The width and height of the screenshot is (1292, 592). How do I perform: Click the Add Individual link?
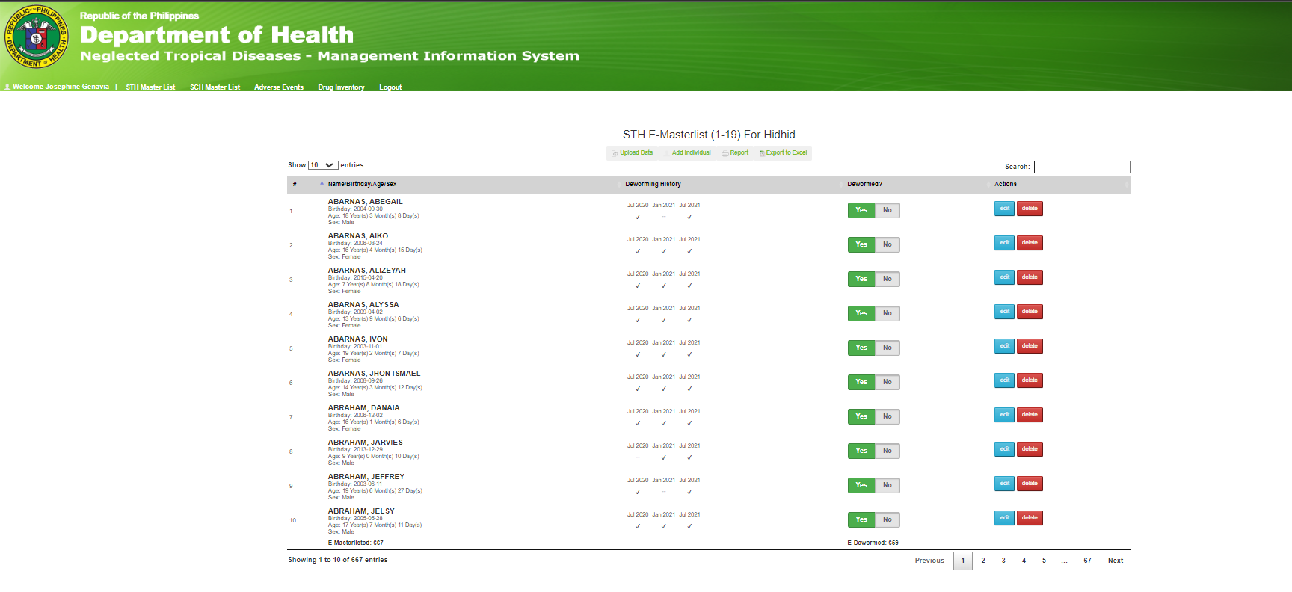(691, 152)
